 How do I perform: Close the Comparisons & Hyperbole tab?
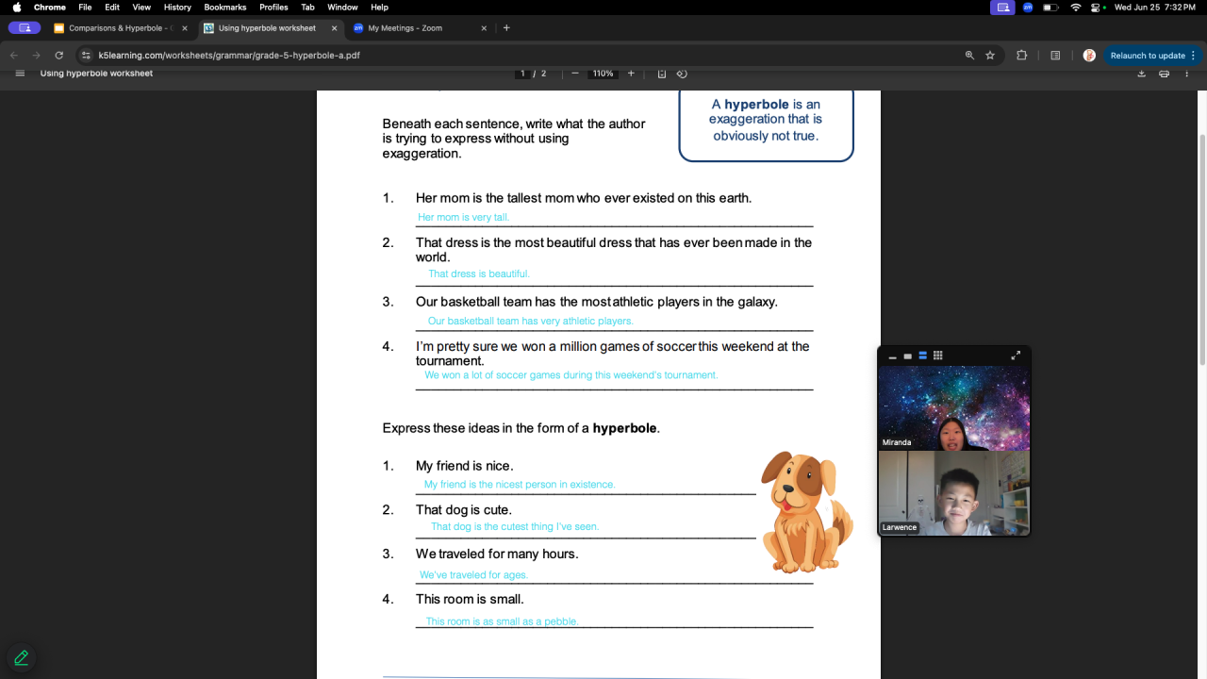click(184, 28)
